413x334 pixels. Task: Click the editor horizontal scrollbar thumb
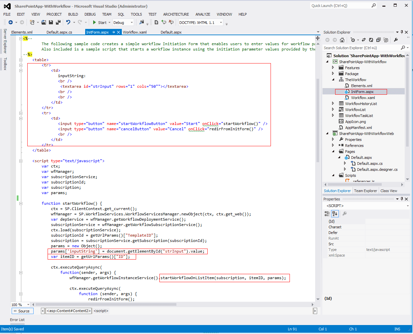click(x=106, y=304)
